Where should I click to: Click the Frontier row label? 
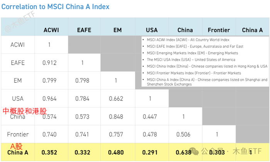tap(18, 134)
